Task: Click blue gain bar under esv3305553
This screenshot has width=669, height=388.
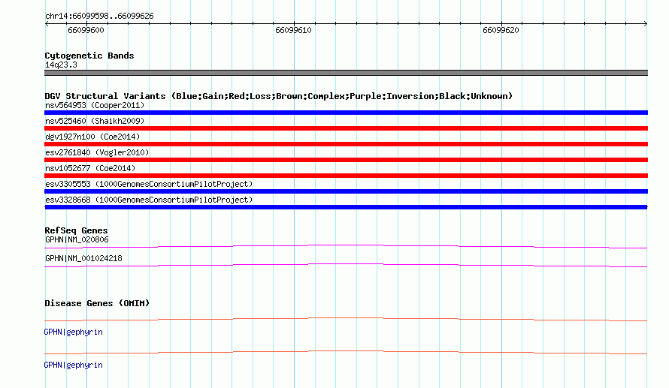Action: [x=346, y=191]
